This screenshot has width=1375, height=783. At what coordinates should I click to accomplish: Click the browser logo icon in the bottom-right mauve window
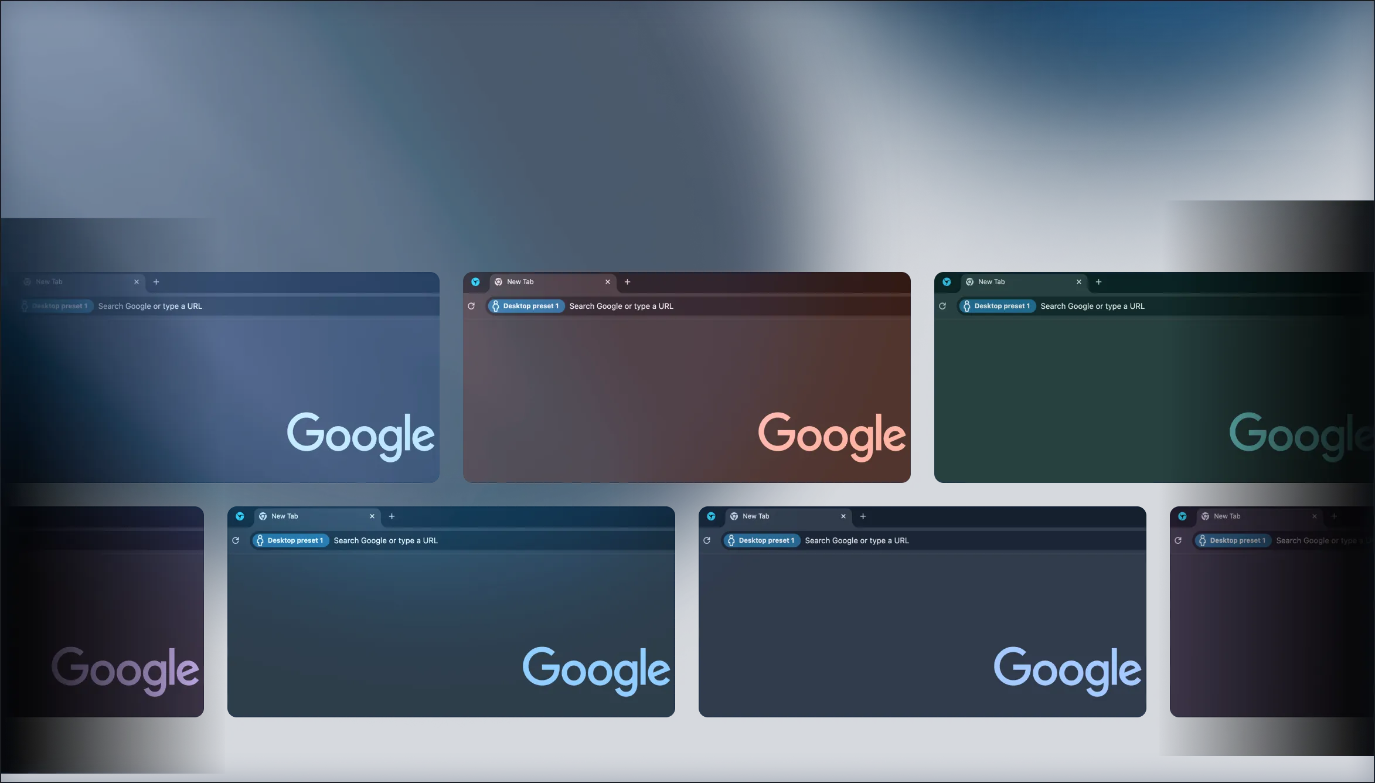1182,516
